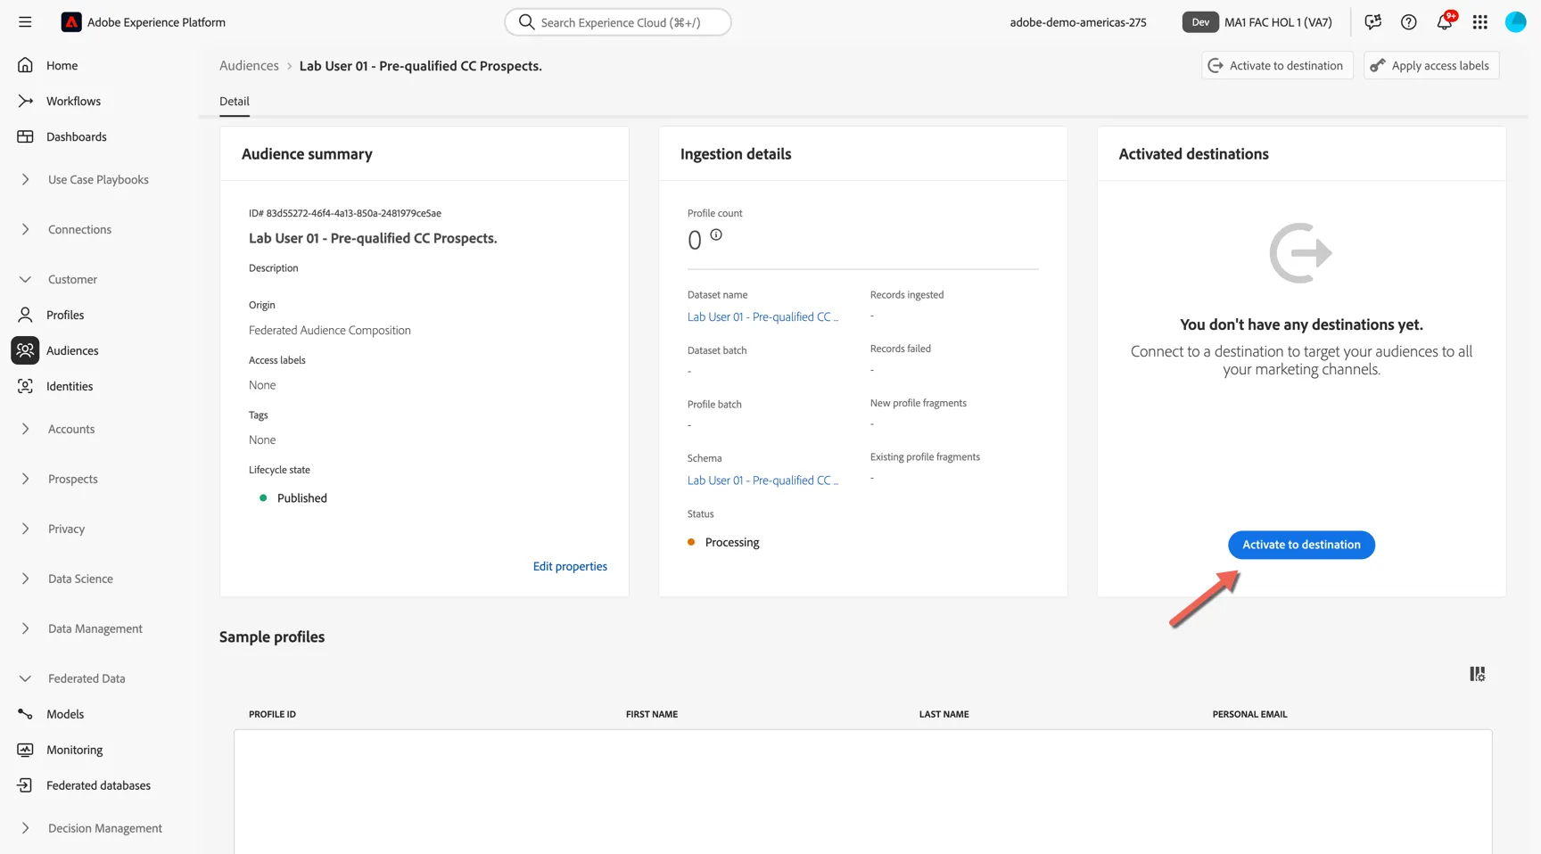Collapse the Customer section
The height and width of the screenshot is (854, 1541).
pyautogui.click(x=25, y=279)
